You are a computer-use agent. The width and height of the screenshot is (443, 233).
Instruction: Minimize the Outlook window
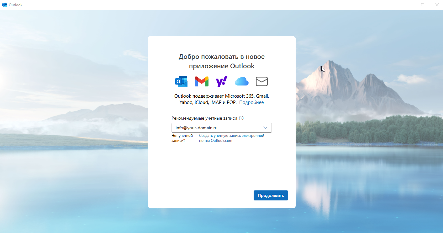[409, 5]
